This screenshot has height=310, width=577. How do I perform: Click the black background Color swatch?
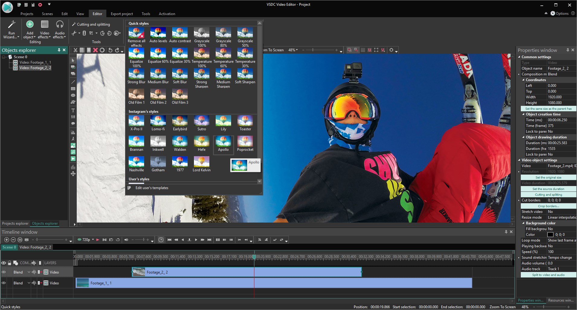[550, 235]
